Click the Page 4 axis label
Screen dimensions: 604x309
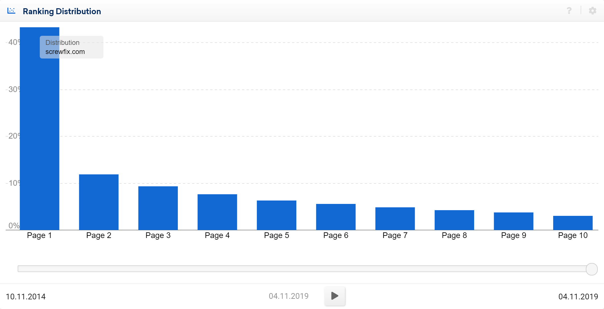[217, 235]
